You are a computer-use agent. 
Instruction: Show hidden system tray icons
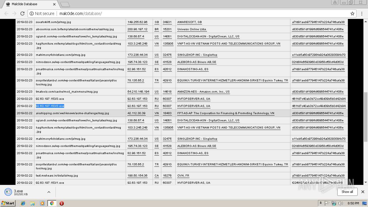pos(321,203)
